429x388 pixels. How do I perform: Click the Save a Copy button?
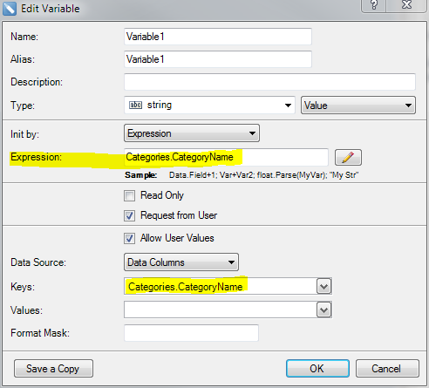pyautogui.click(x=53, y=369)
